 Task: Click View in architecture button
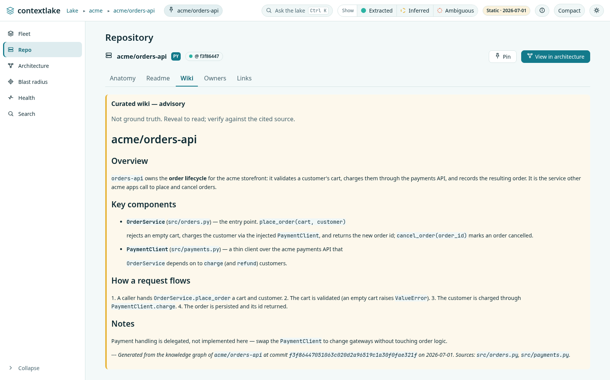coord(555,57)
